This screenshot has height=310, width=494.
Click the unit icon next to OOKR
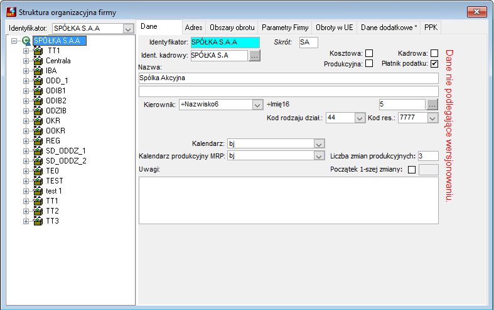38,131
